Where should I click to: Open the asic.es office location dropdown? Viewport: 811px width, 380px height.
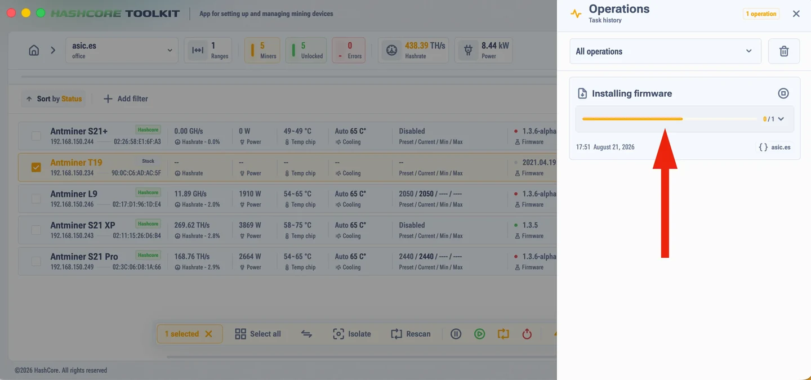(x=122, y=50)
